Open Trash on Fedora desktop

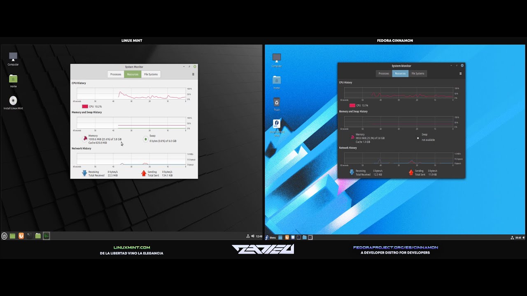[277, 104]
